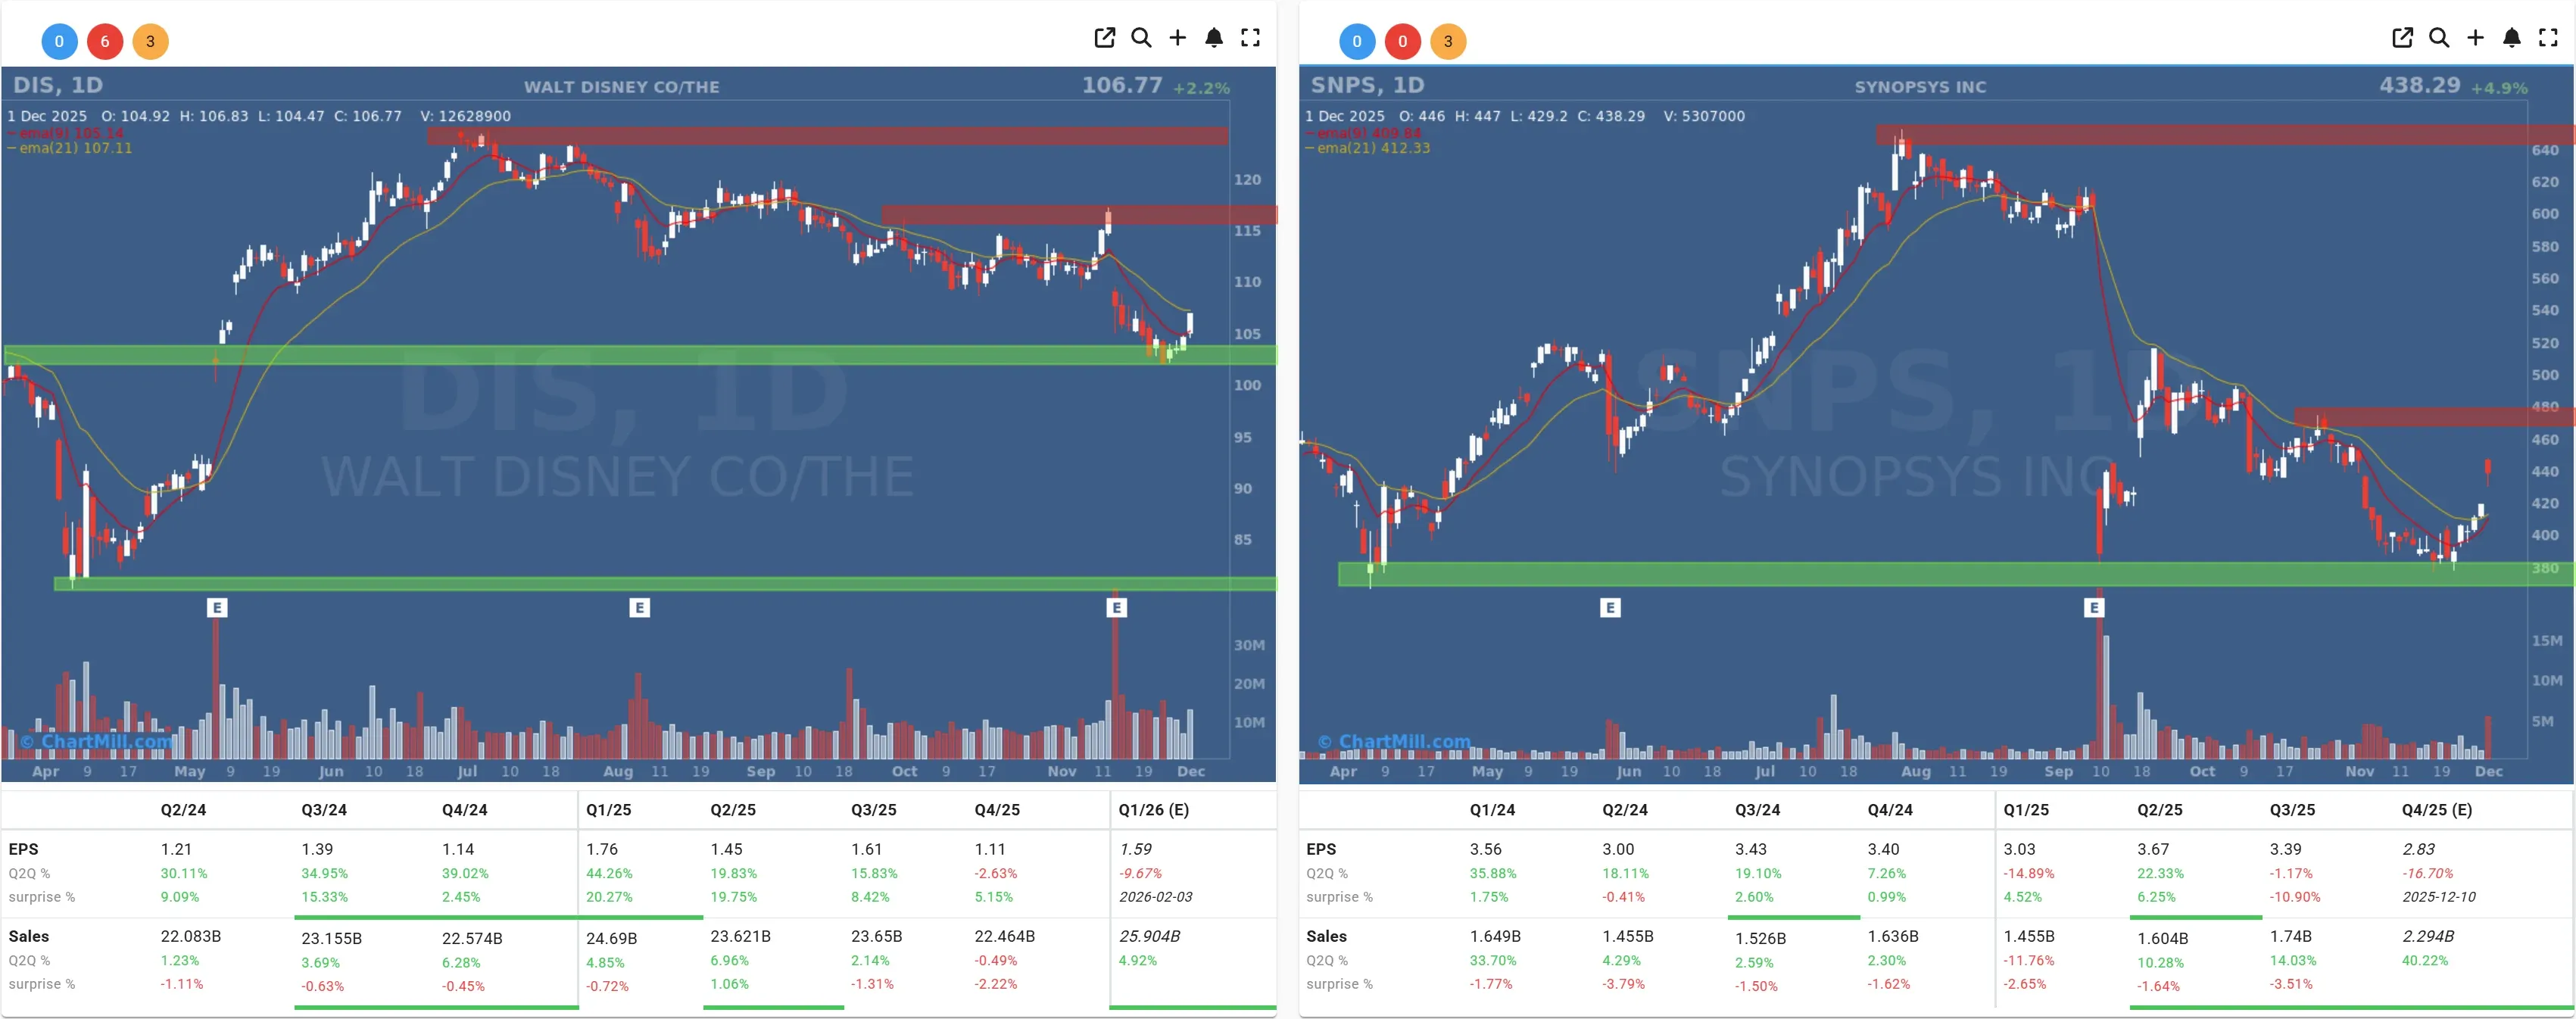Click SNPS ema(21) 412.33 legend

[x=1368, y=148]
